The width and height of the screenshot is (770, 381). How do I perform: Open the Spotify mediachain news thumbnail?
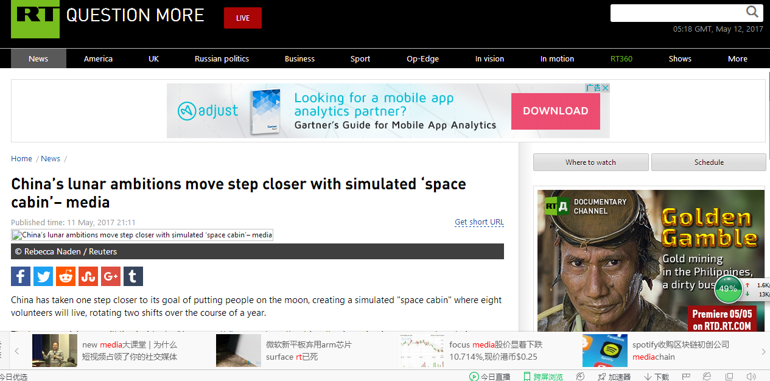tap(604, 351)
